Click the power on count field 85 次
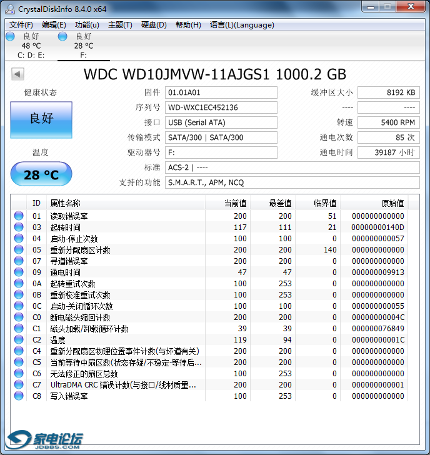430x455 pixels. [389, 137]
